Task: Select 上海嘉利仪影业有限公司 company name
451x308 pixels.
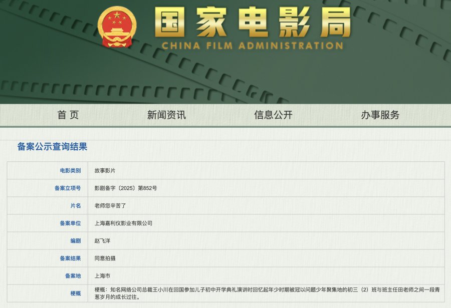Action: 123,223
